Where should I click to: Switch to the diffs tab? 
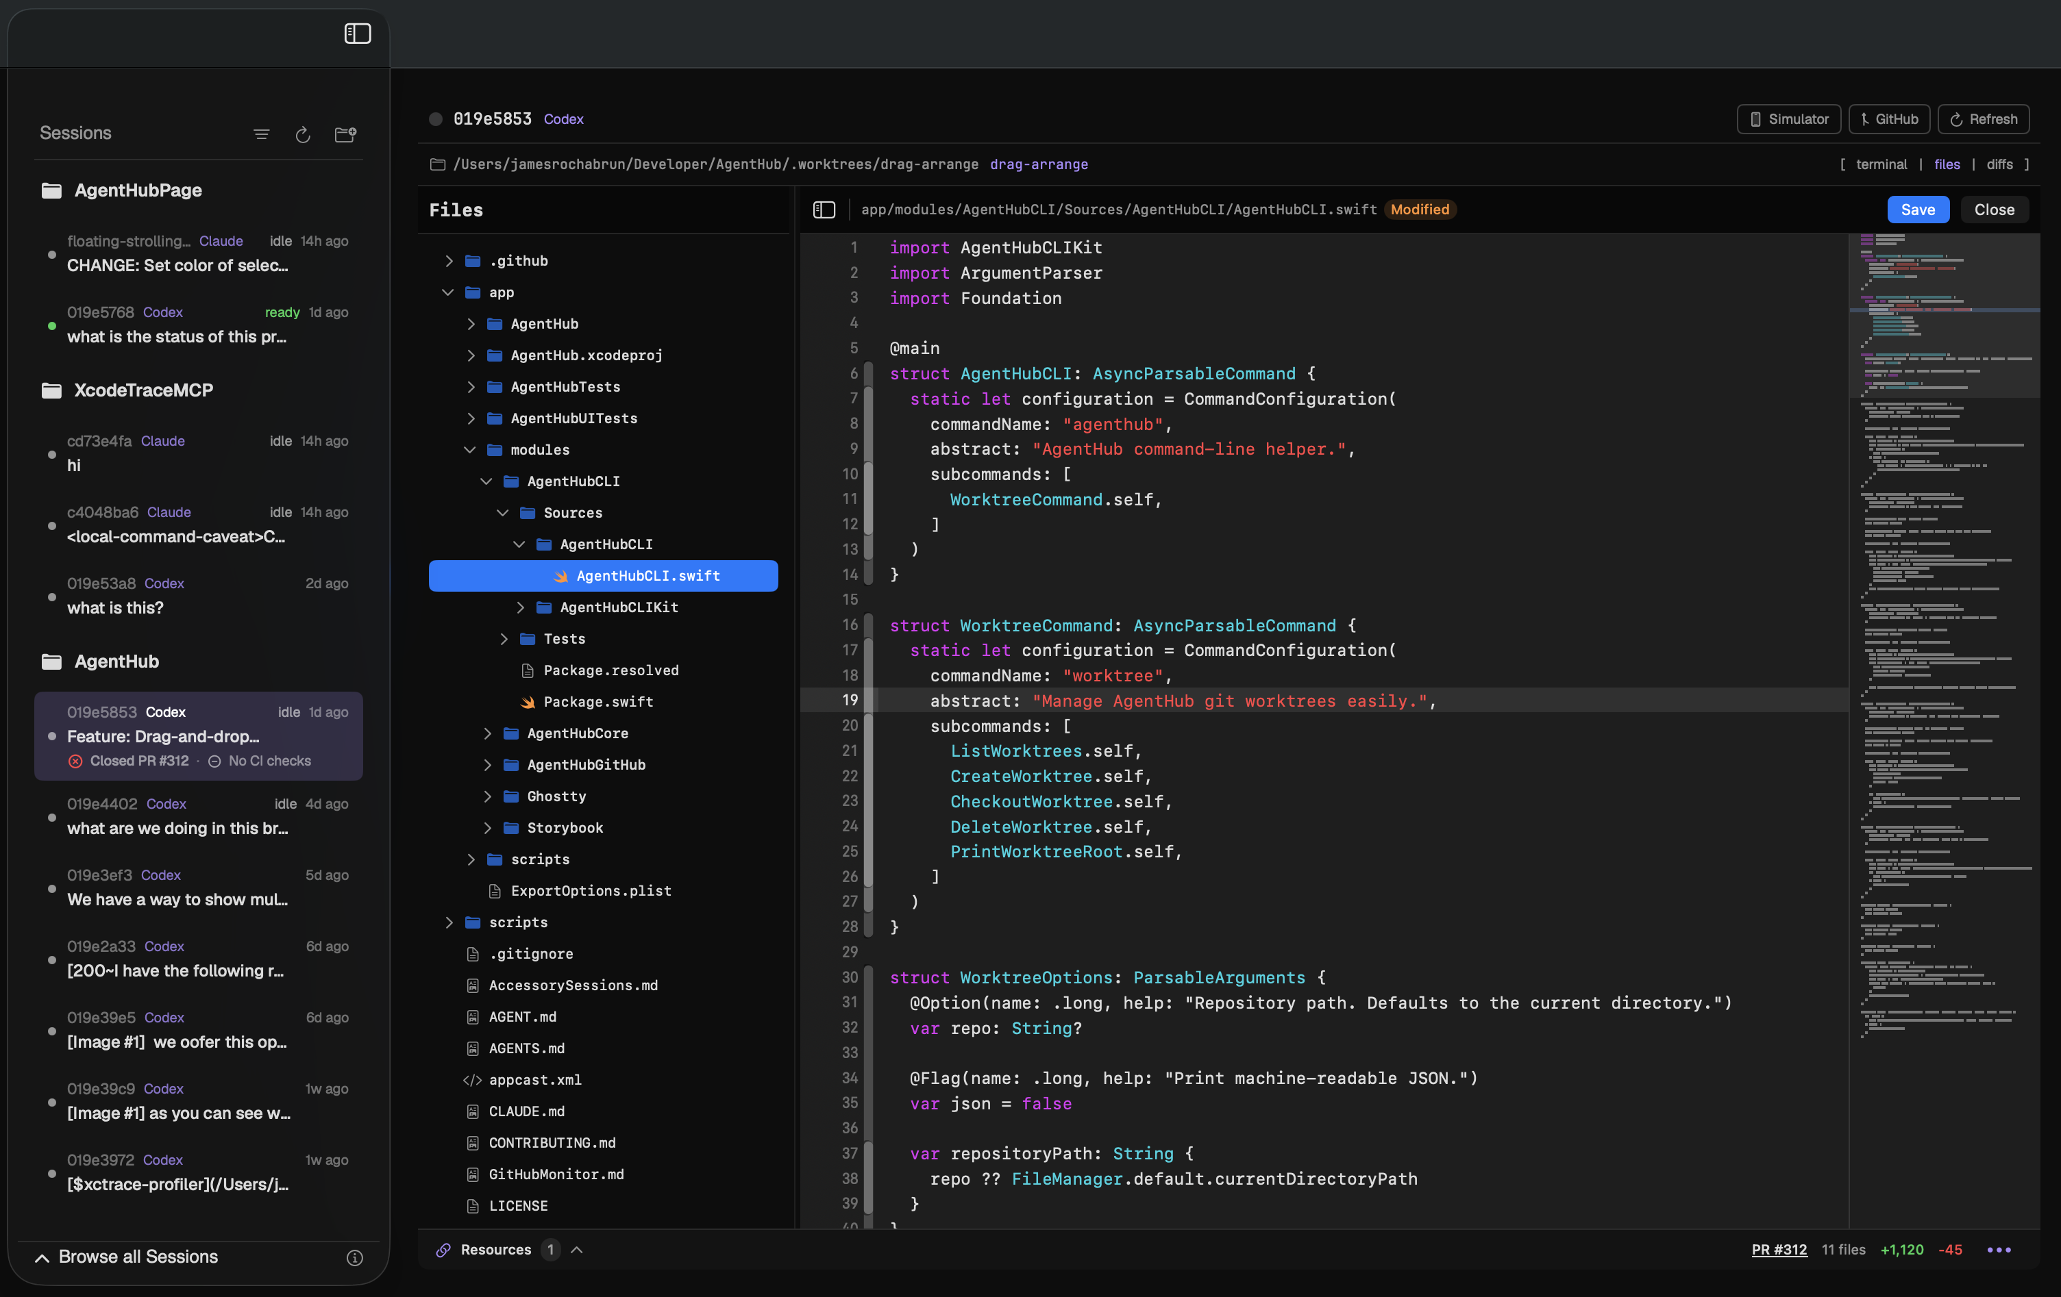[x=1999, y=164]
